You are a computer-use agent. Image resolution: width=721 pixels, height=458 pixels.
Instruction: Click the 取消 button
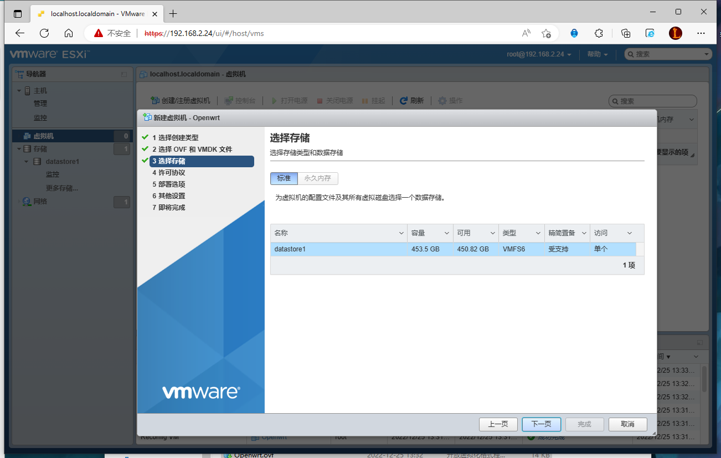pos(627,424)
